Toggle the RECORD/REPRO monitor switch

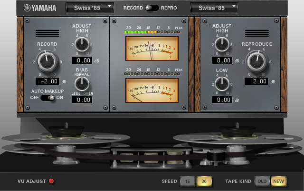[152, 8]
